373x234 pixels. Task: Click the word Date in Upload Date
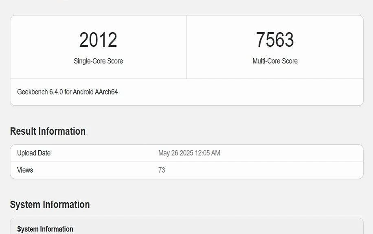point(44,153)
